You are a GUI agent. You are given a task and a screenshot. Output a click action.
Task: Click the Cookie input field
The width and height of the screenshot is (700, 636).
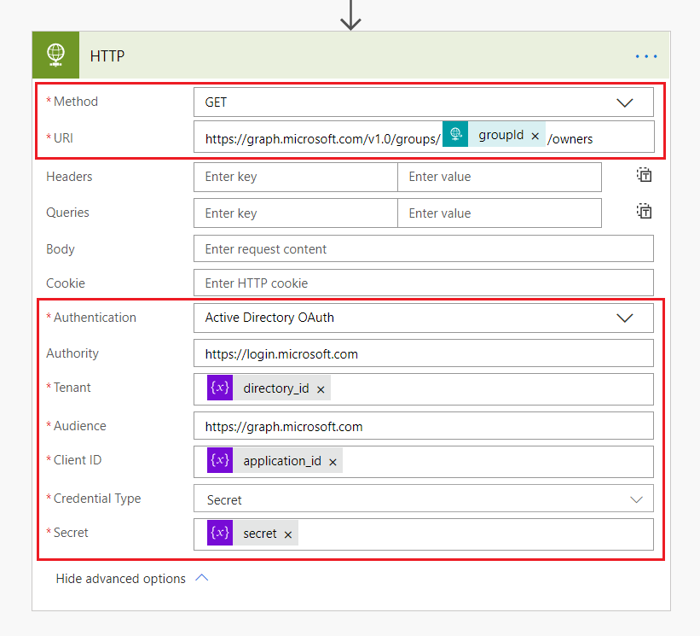coord(423,283)
